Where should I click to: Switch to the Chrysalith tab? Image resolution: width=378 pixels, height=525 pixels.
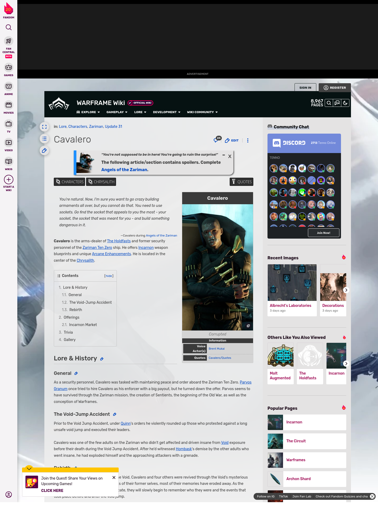(x=101, y=182)
